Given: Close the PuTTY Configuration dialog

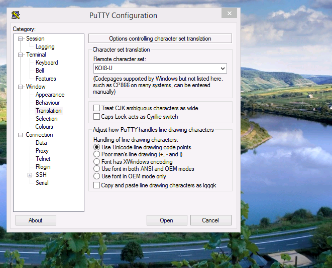Looking at the screenshot, I should (x=229, y=14).
